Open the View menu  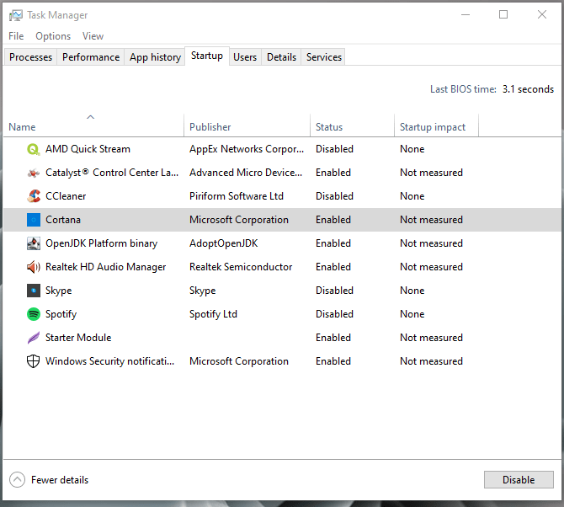[x=93, y=36]
